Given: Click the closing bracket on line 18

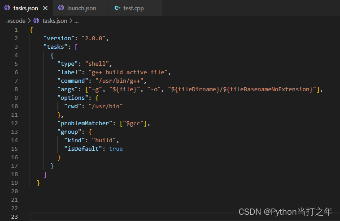Looking at the screenshot, I should click(x=45, y=174).
